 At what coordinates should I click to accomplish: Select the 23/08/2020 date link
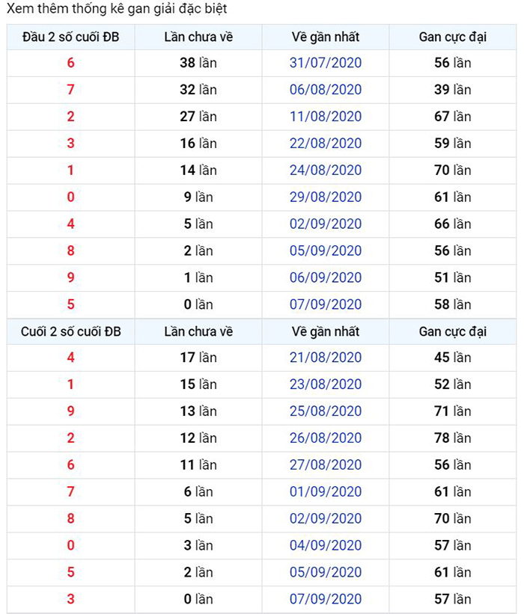click(x=326, y=384)
